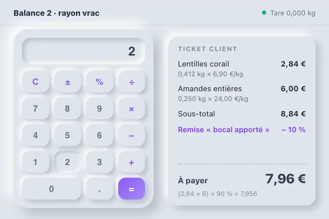Click the 'Sous-total' label

[197, 114]
